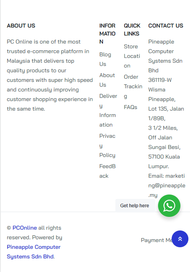
Task: Open Order Tracking quick link
Action: pos(133,86)
